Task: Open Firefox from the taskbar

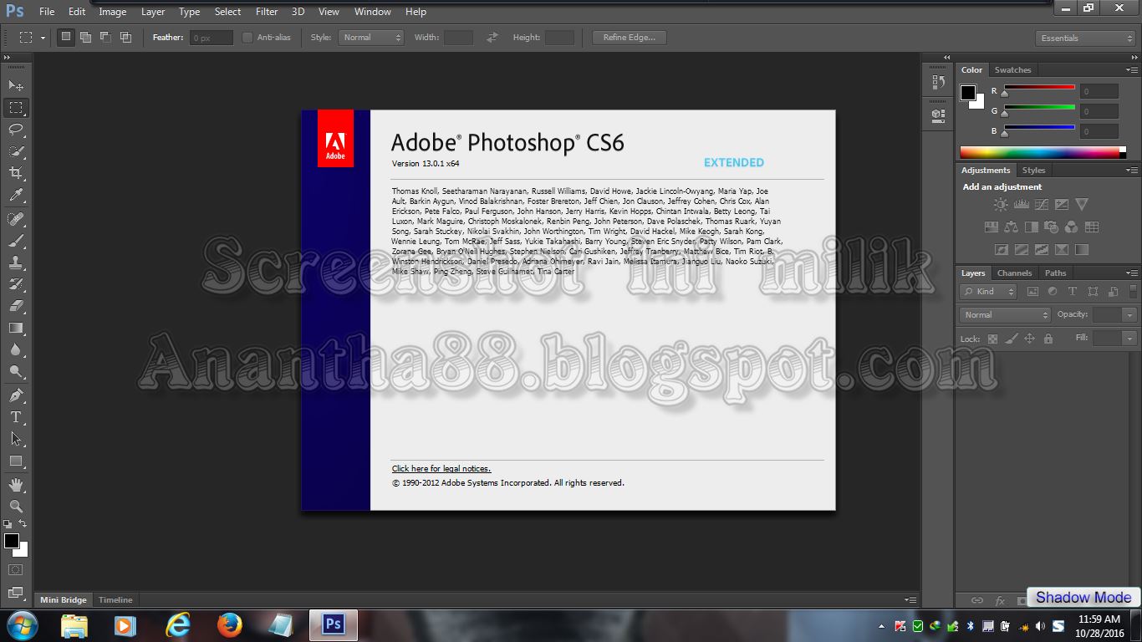Action: (229, 624)
